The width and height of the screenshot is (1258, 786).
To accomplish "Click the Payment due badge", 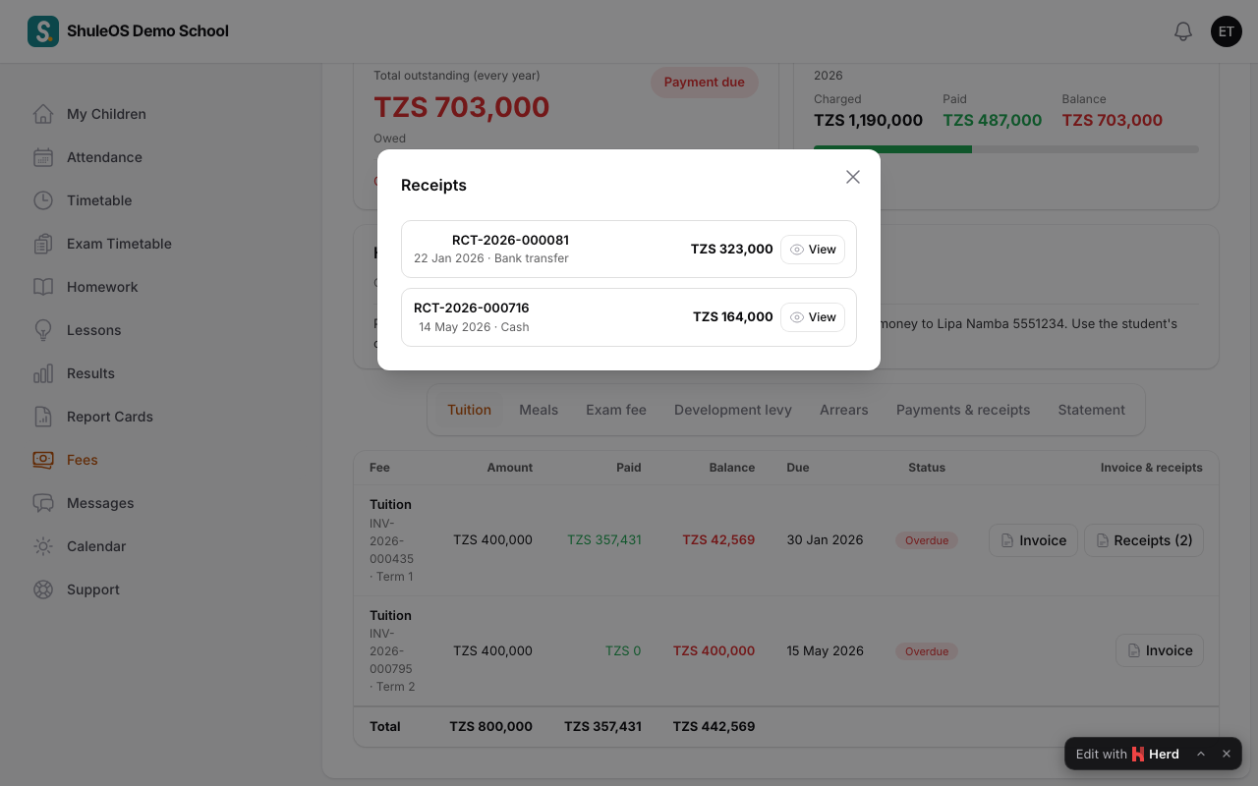I will point(705,83).
